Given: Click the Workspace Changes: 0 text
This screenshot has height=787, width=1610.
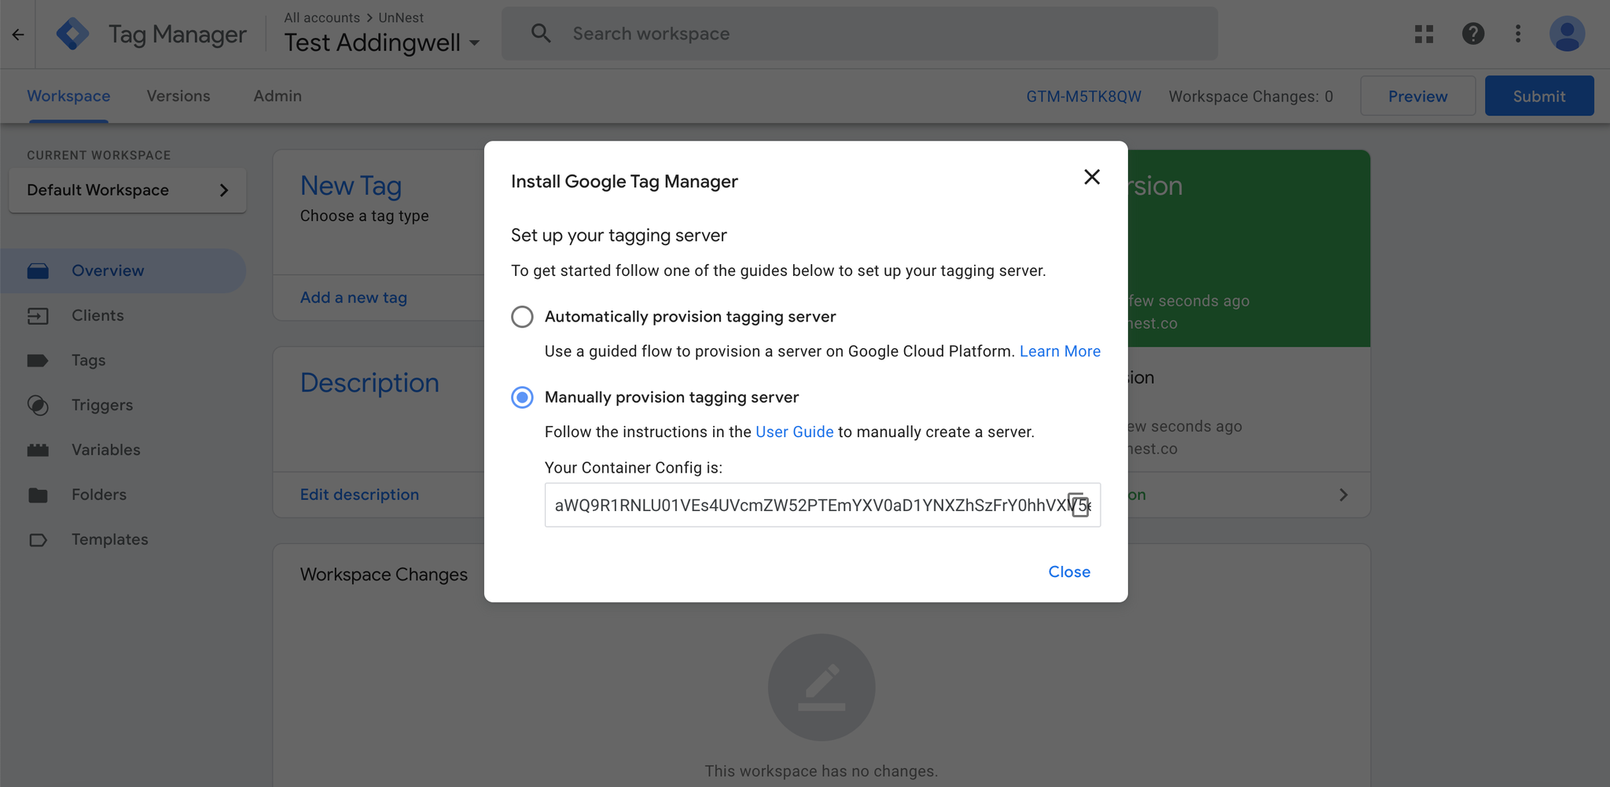Looking at the screenshot, I should [x=1251, y=97].
